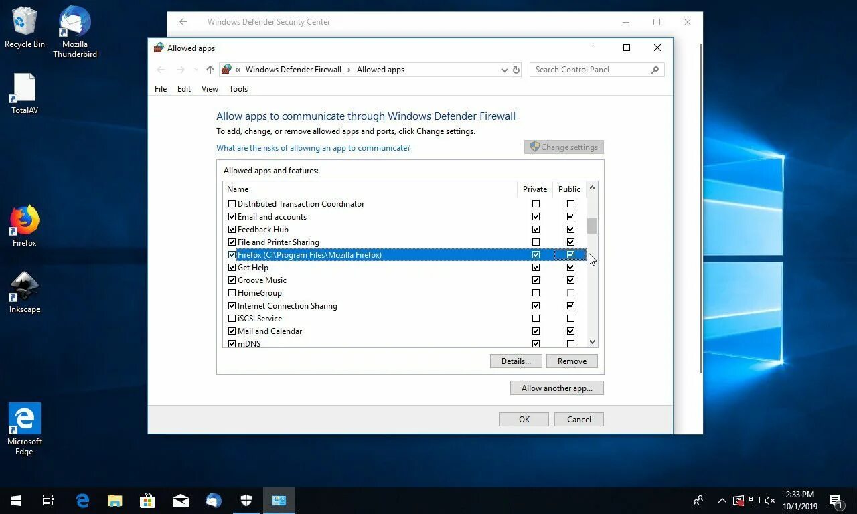Click the search magnifier in Control Panel
The image size is (857, 514).
(655, 70)
